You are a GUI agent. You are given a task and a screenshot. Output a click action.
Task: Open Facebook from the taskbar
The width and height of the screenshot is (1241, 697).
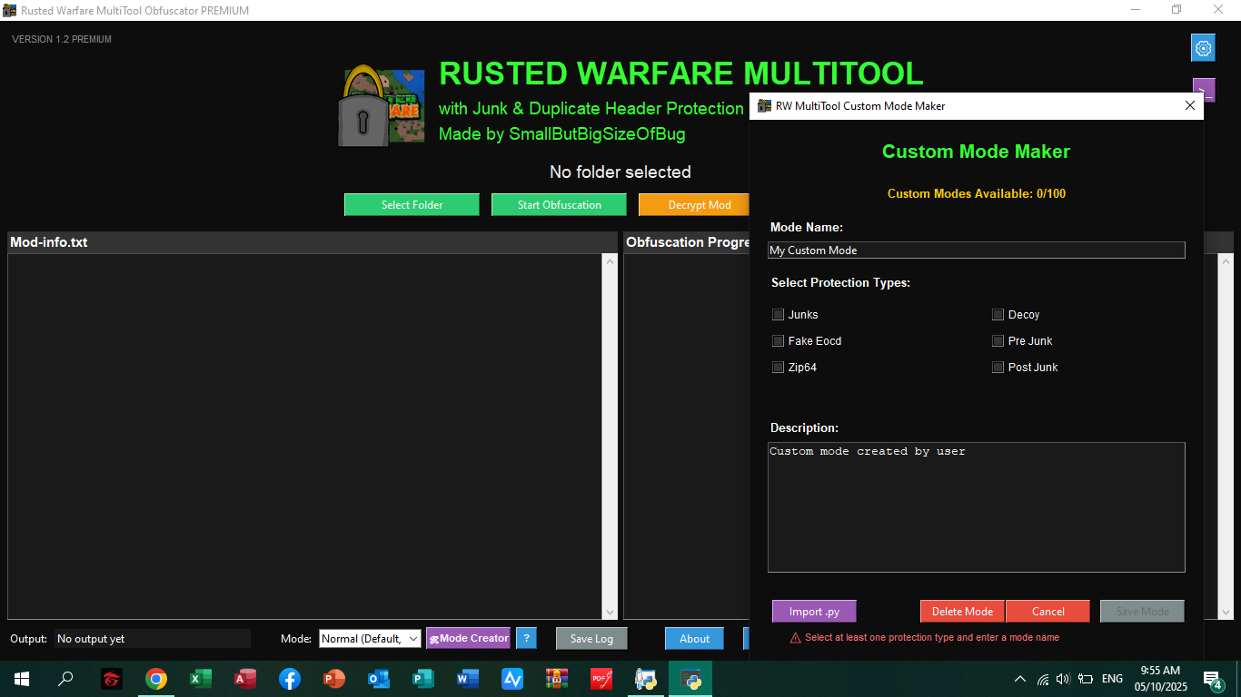pos(290,679)
